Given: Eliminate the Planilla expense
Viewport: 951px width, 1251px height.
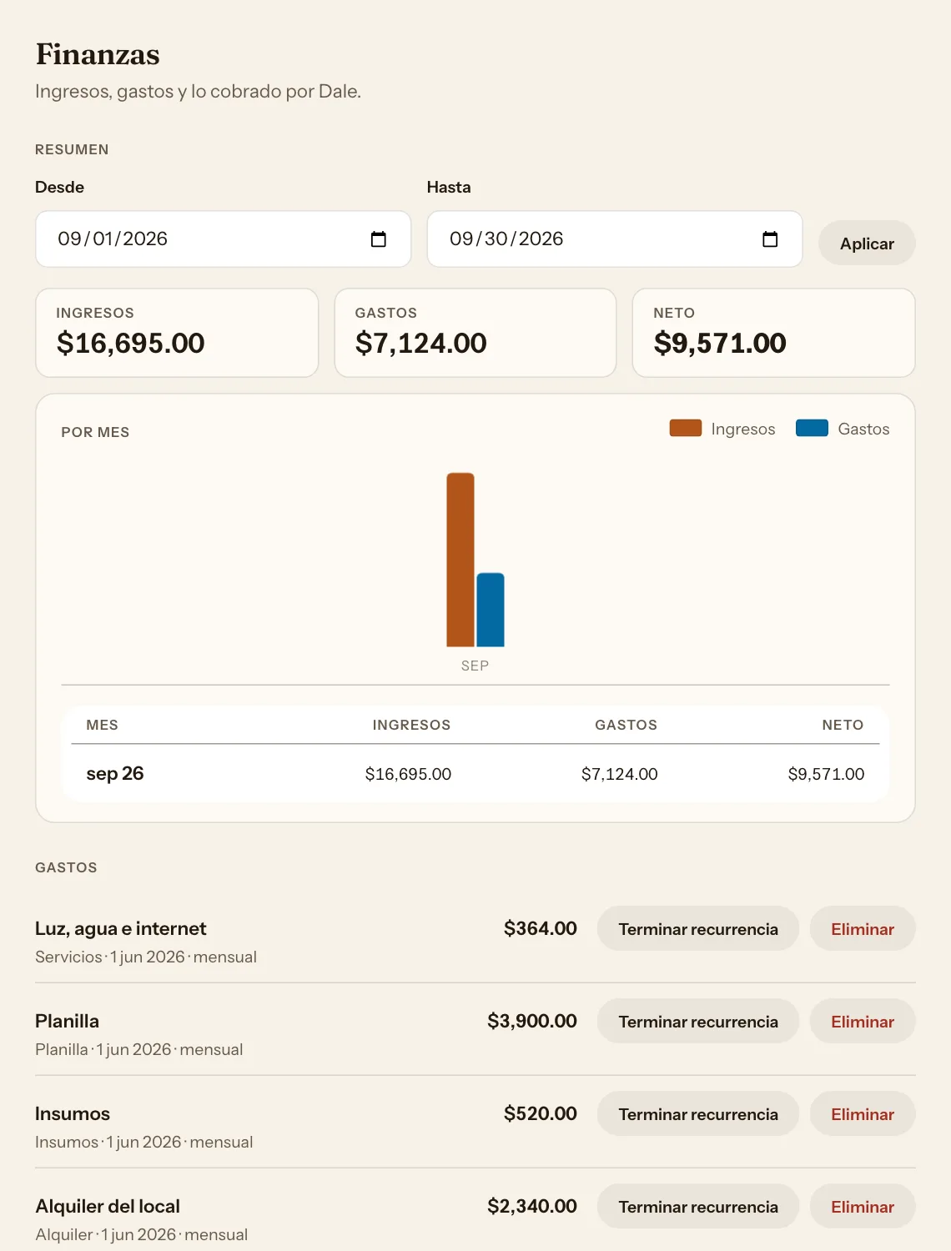Looking at the screenshot, I should click(x=863, y=1022).
